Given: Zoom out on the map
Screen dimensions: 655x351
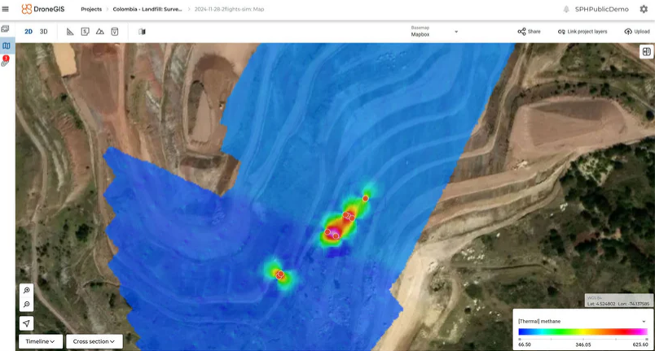Looking at the screenshot, I should click(x=27, y=305).
